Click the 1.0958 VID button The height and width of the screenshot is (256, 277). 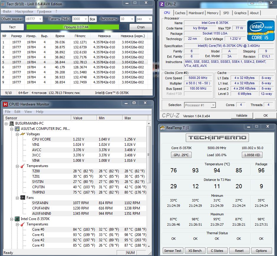point(252,155)
